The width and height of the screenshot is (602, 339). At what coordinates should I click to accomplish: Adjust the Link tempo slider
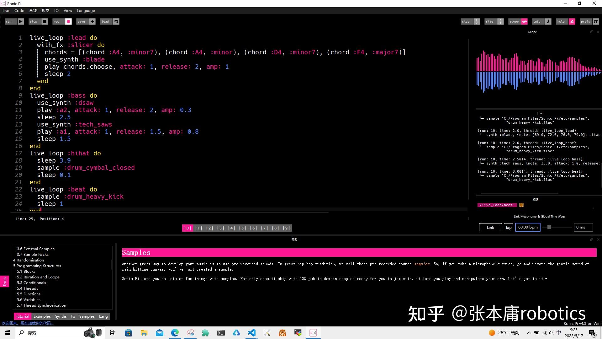pos(549,227)
